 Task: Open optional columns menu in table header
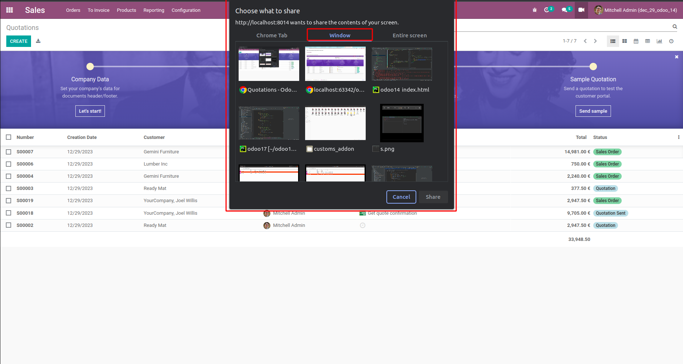click(679, 137)
